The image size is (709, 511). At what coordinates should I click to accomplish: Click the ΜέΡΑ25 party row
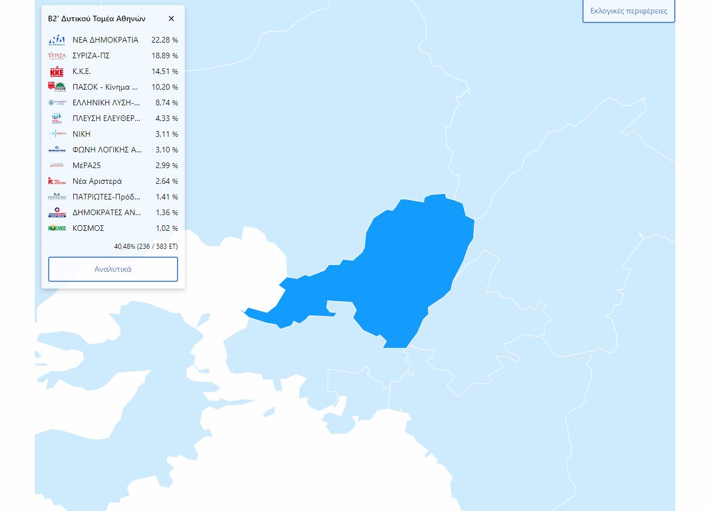pyautogui.click(x=113, y=166)
